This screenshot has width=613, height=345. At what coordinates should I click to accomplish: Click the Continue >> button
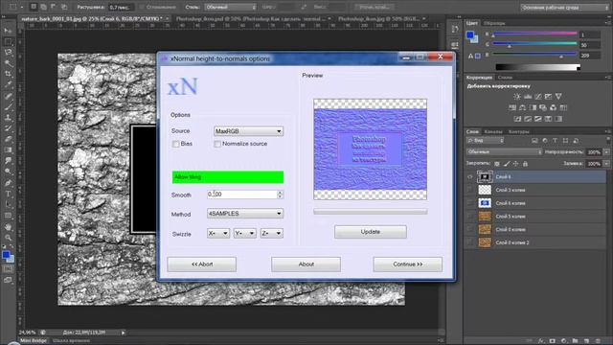coord(408,264)
